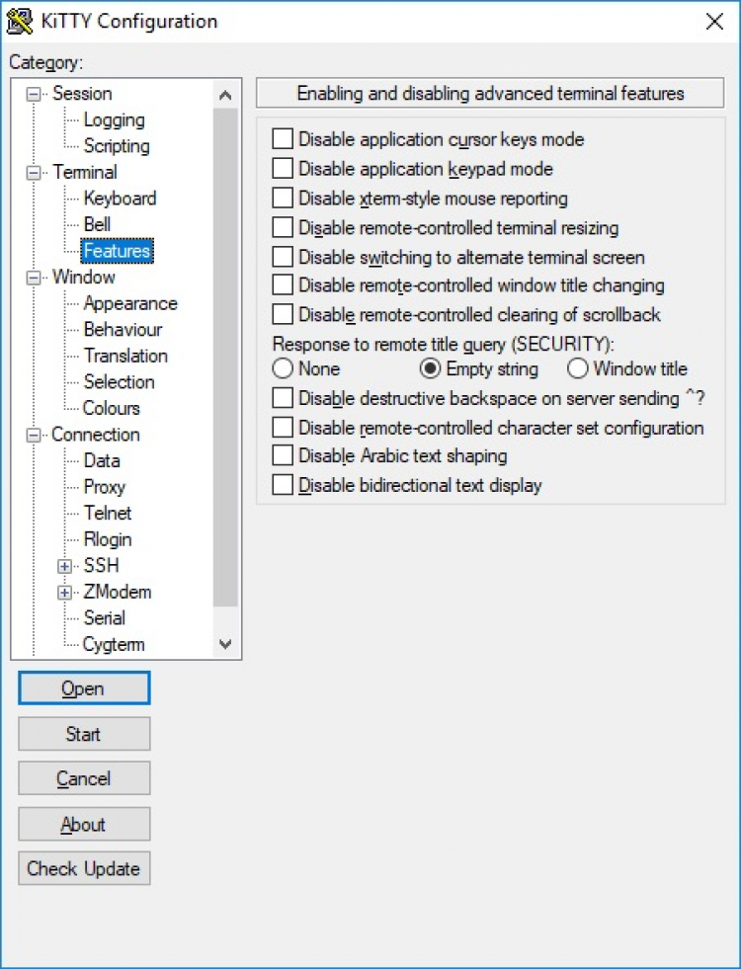
Task: Click the Open button
Action: [84, 688]
